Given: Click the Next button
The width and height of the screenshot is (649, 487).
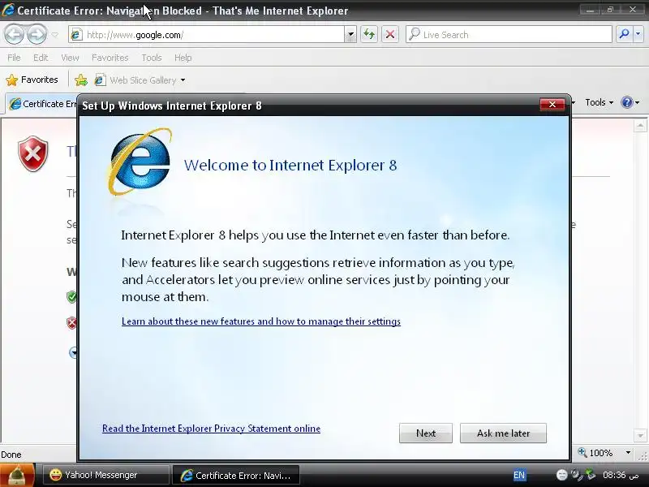Looking at the screenshot, I should tap(425, 433).
